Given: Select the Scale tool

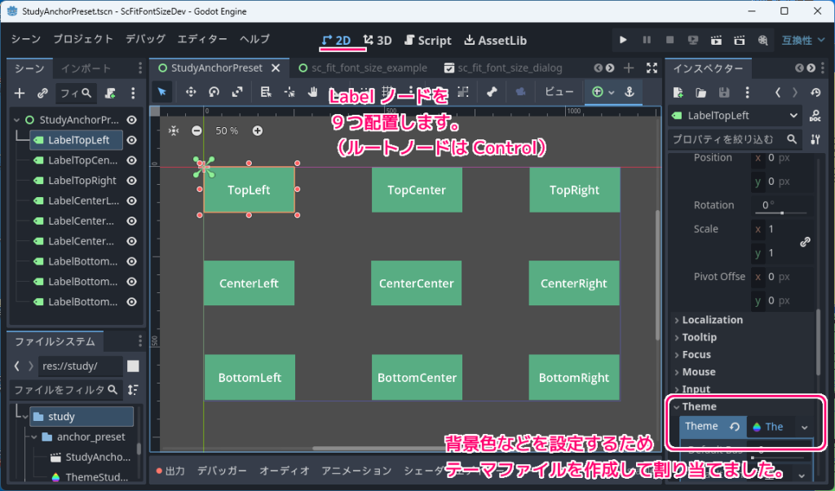Looking at the screenshot, I should click(236, 92).
